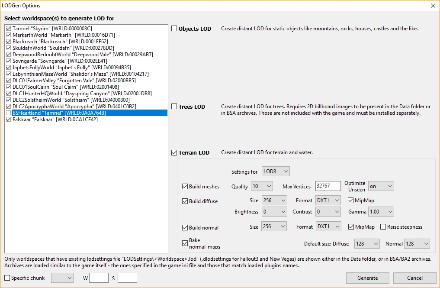Toggle the Build meshes checkbox
This screenshot has height=288, width=440.
tap(185, 187)
